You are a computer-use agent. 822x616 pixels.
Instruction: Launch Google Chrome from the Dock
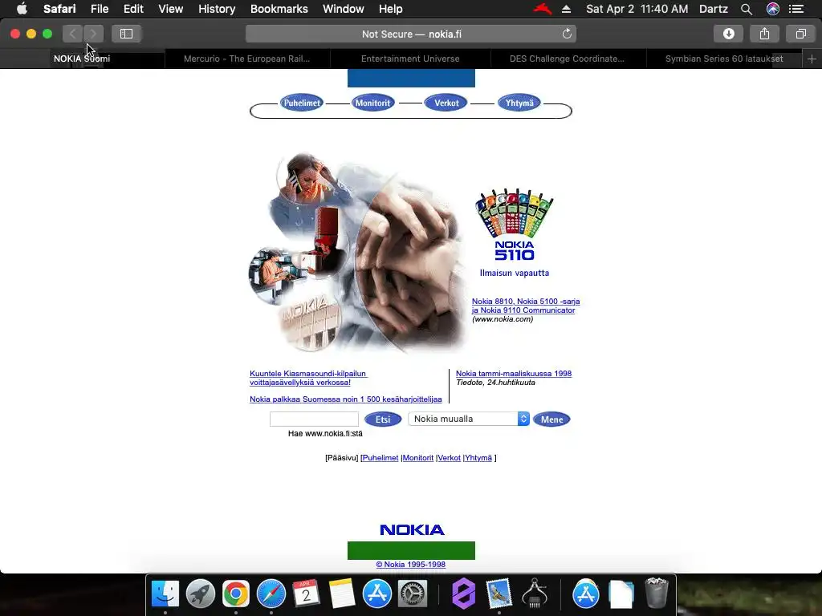[235, 594]
